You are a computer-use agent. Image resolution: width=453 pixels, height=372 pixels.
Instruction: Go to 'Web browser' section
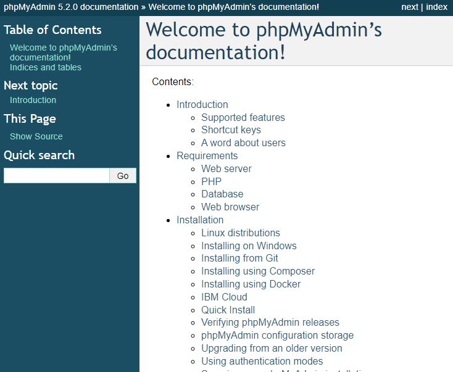[230, 207]
